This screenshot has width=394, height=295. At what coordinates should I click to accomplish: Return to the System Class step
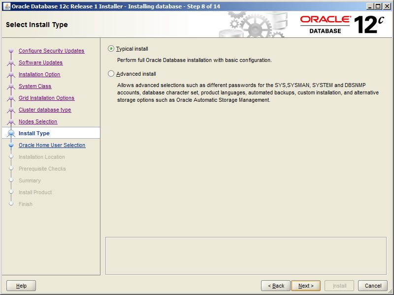35,86
